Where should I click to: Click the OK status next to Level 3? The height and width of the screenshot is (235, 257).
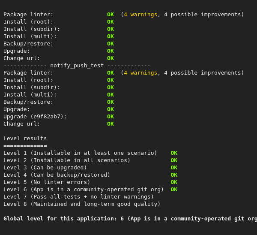[x=174, y=168]
